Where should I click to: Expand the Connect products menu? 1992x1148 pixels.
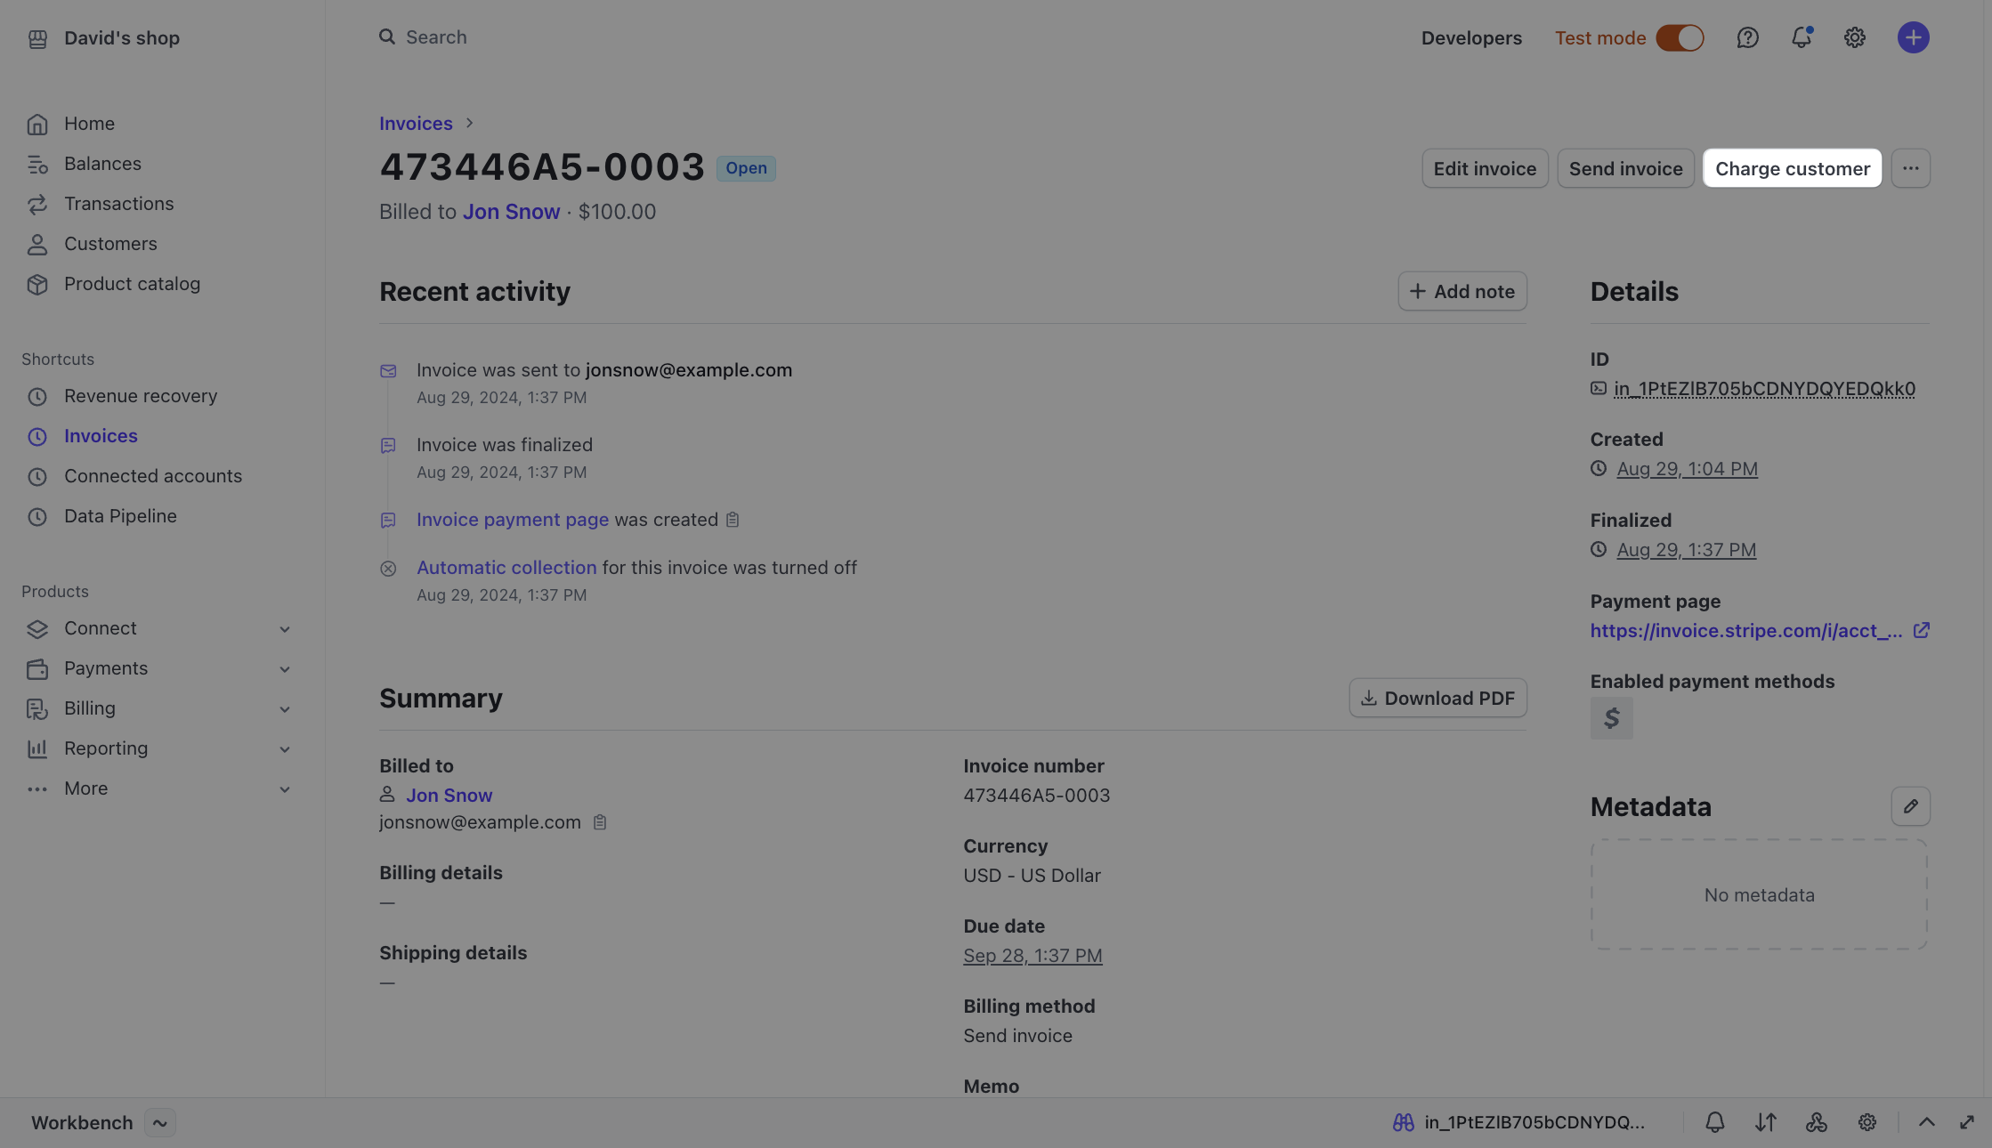[285, 629]
